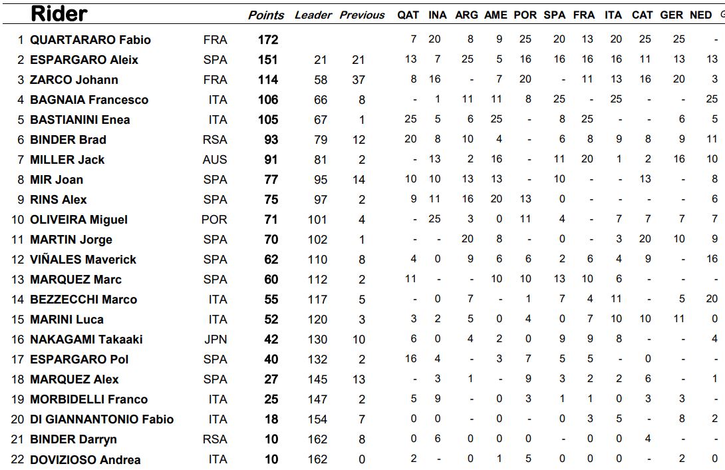Click VIÑALES Maverick name

click(x=83, y=260)
